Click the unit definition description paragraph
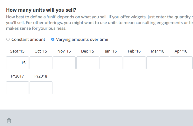The width and height of the screenshot is (193, 126). (x=100, y=23)
